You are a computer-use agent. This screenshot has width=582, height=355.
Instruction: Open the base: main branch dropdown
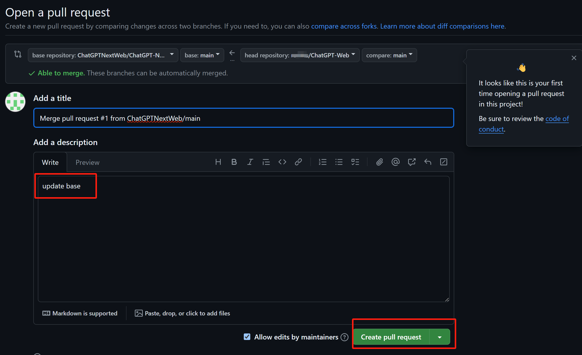(x=202, y=55)
